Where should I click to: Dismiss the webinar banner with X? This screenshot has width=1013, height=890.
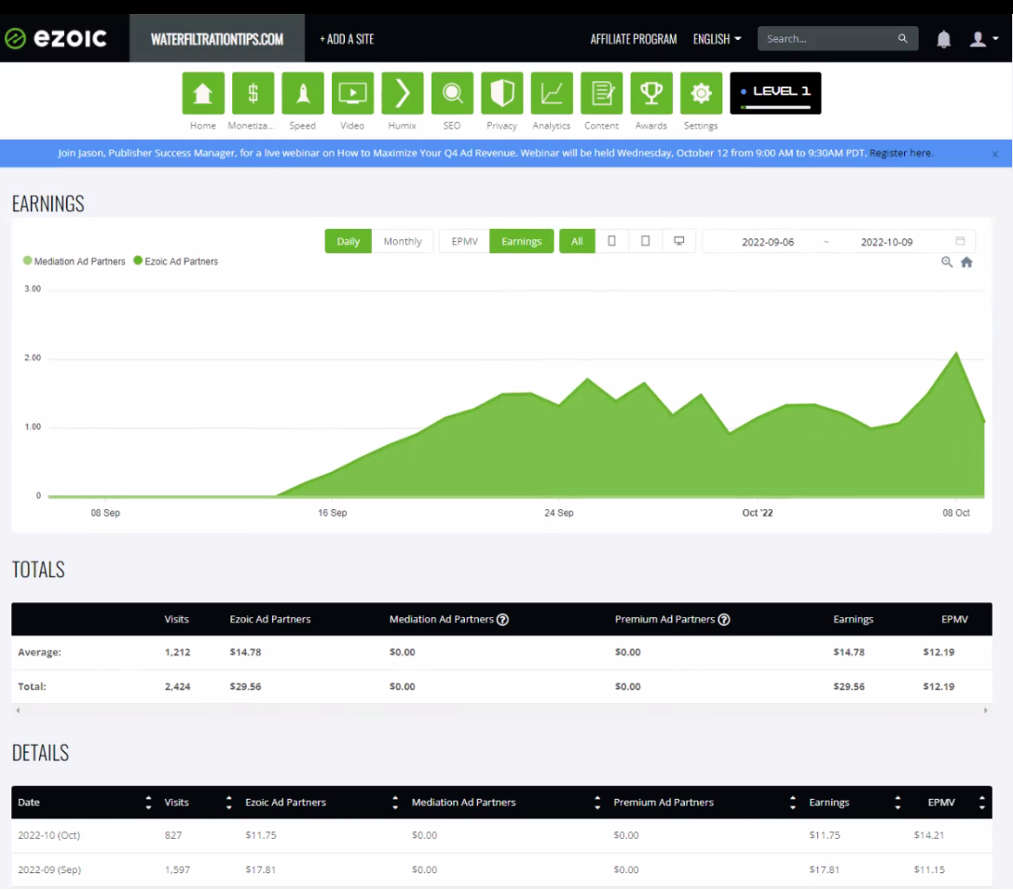click(995, 154)
